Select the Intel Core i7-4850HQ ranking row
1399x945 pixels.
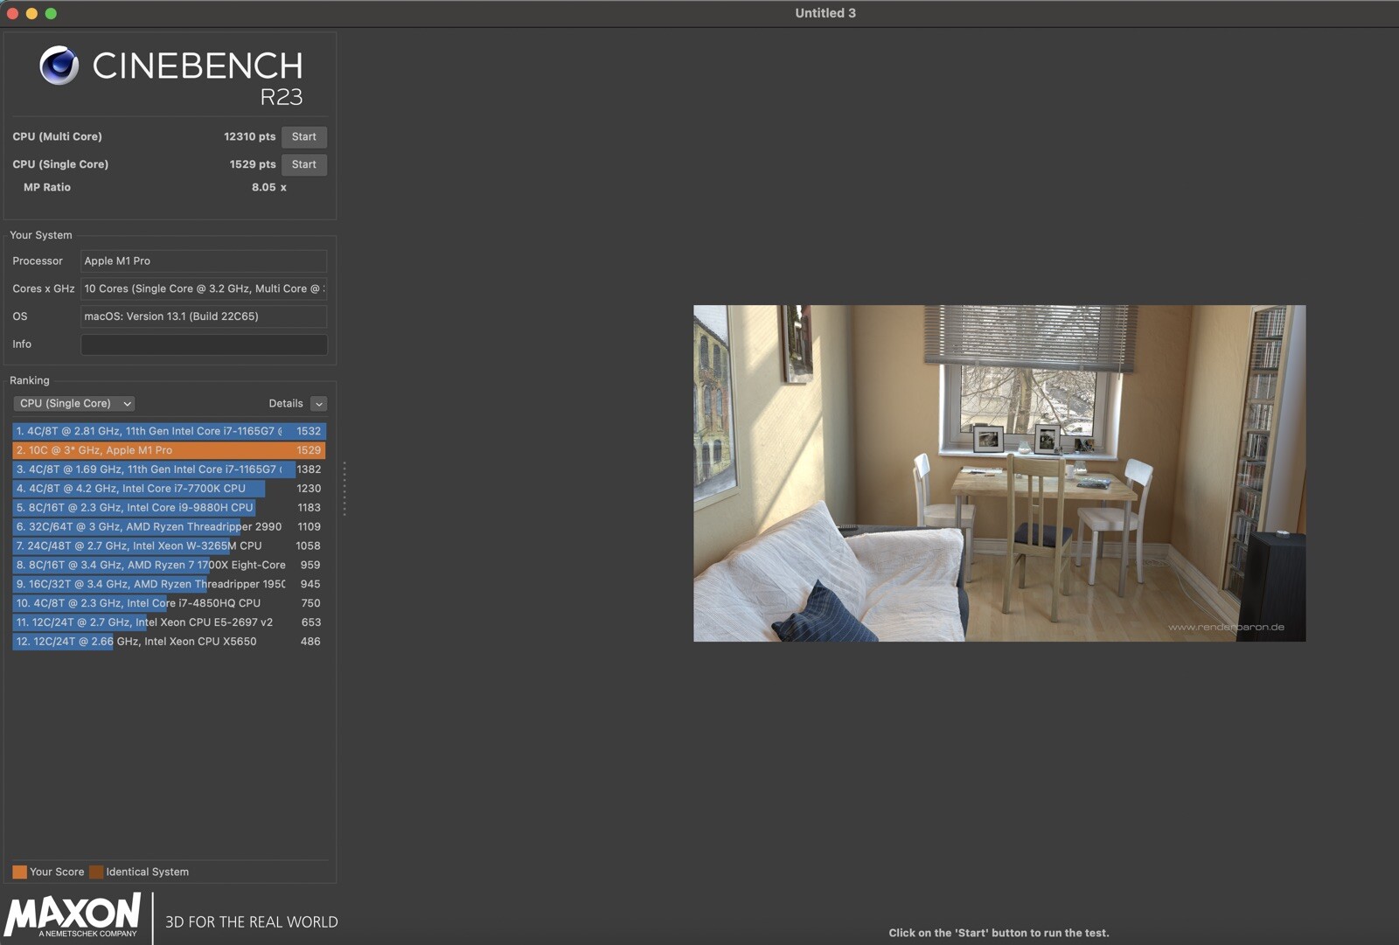tap(169, 603)
